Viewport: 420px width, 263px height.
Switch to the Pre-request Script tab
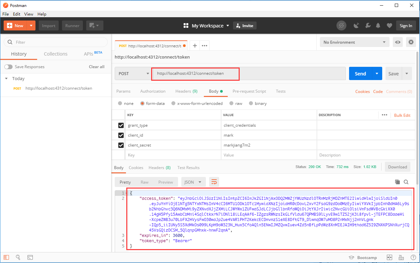tap(249, 91)
